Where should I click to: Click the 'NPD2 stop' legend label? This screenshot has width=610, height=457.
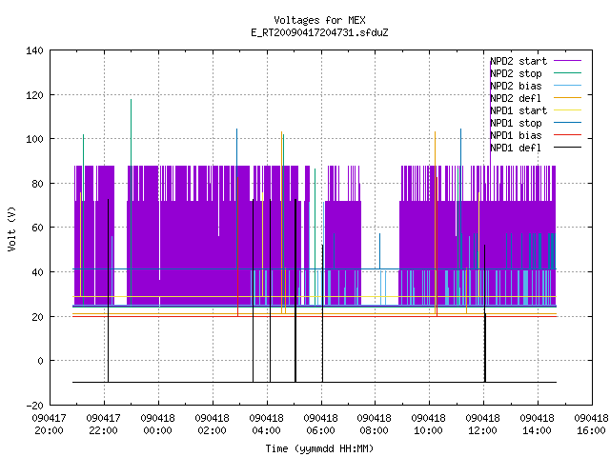tap(516, 73)
